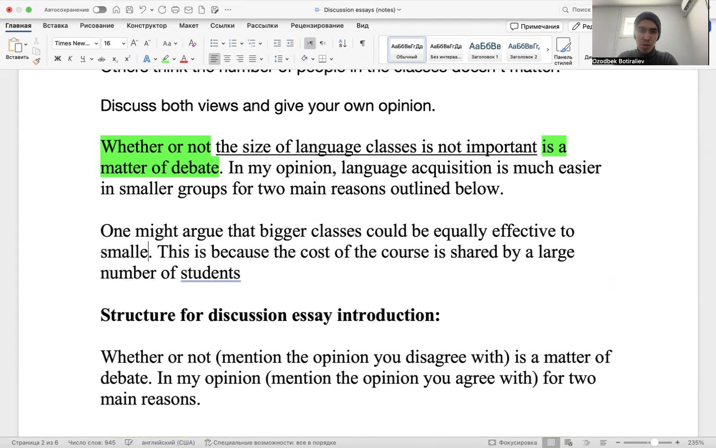Toggle bulleted list formatting

coord(214,43)
